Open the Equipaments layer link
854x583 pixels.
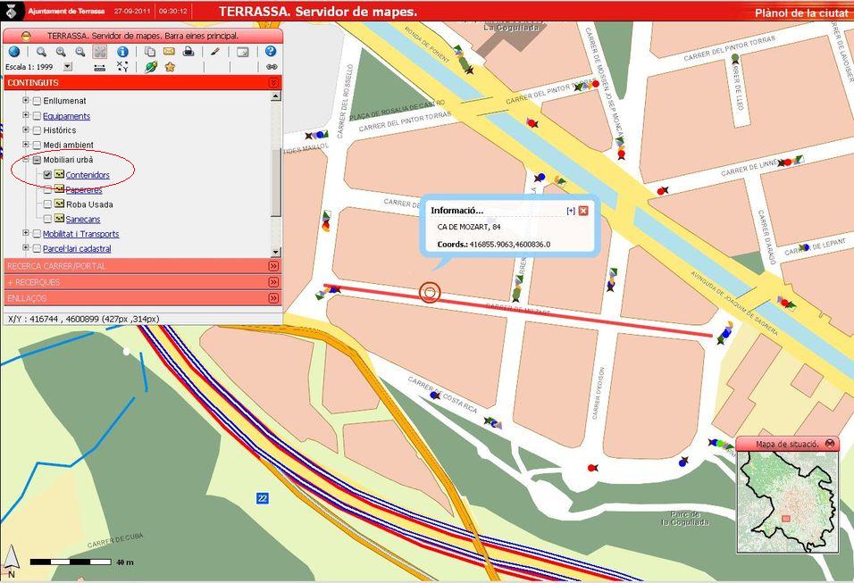(66, 116)
